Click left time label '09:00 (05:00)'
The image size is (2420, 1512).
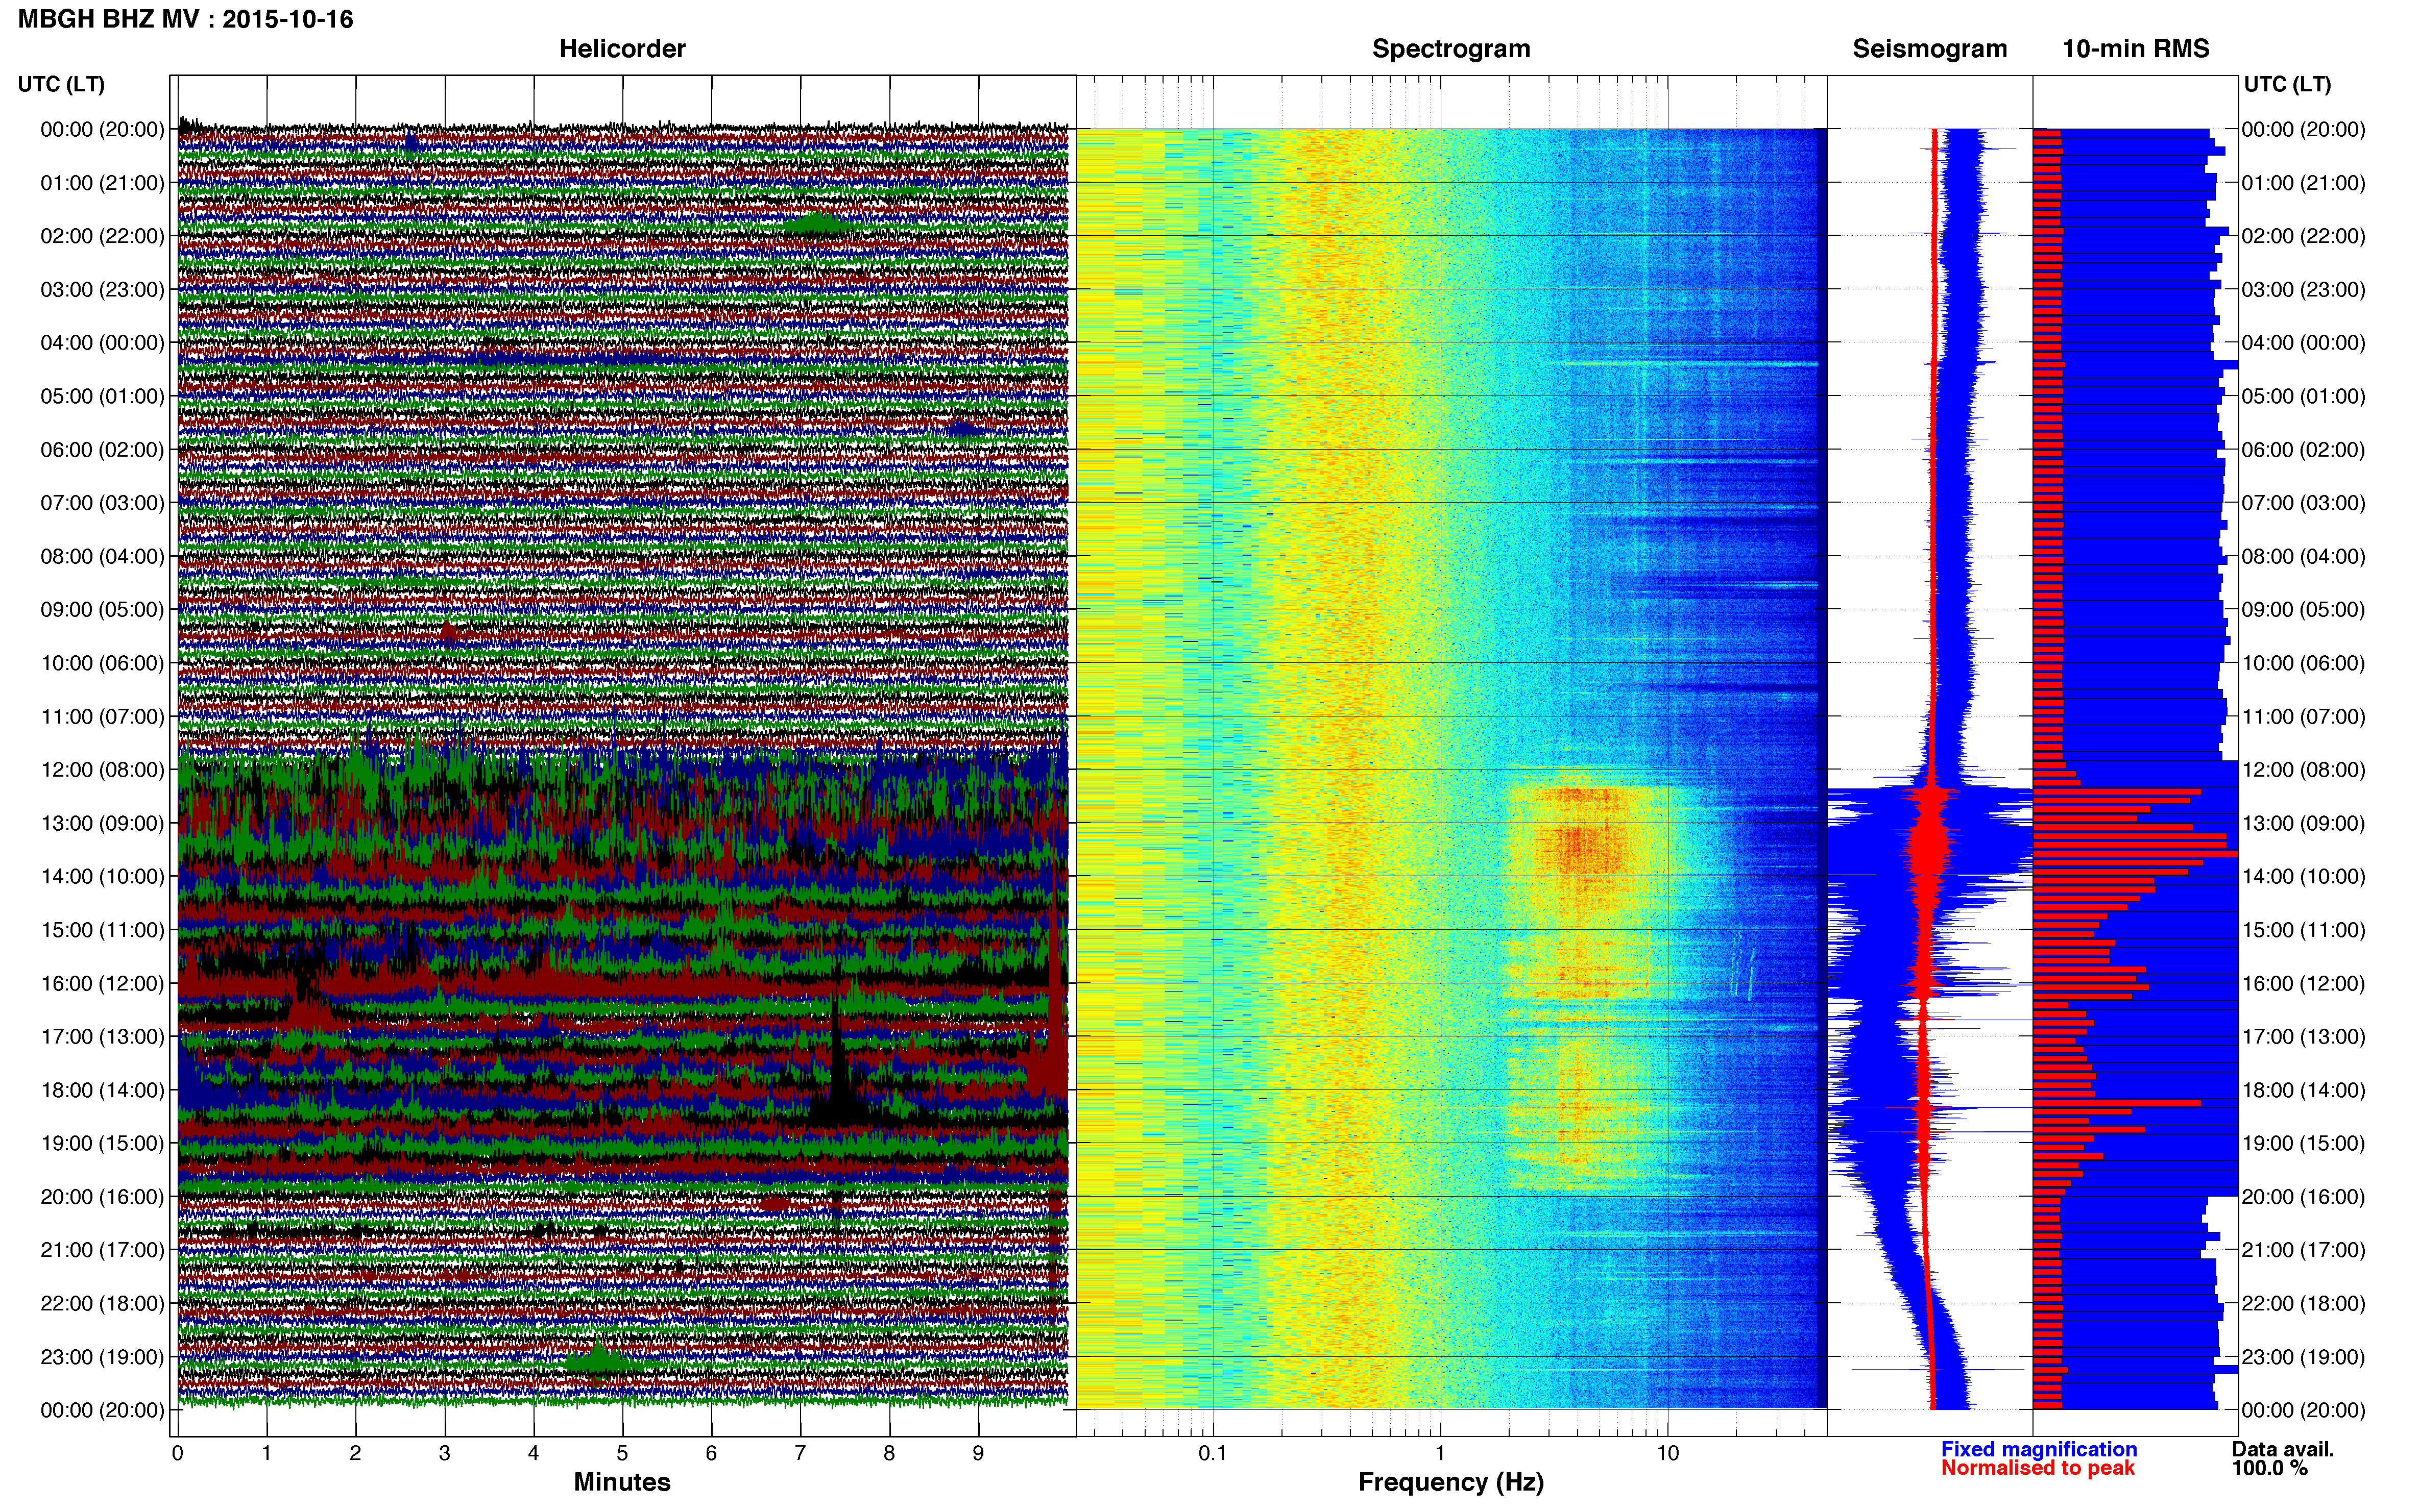(x=102, y=610)
